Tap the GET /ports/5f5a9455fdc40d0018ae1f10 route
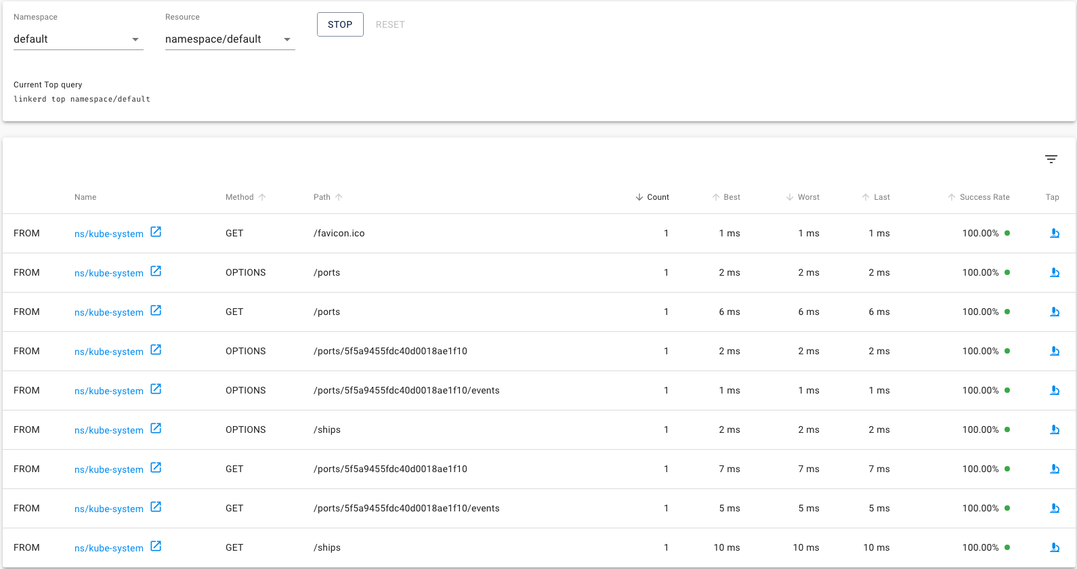The width and height of the screenshot is (1077, 569). [1055, 469]
